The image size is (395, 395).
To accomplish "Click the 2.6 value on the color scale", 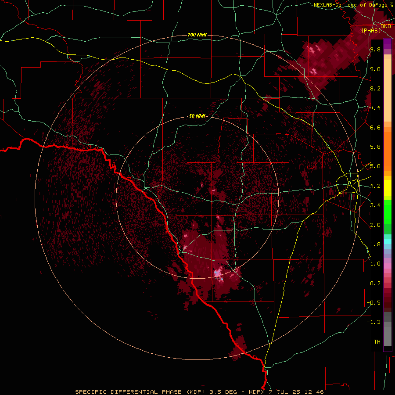I will pos(375,225).
